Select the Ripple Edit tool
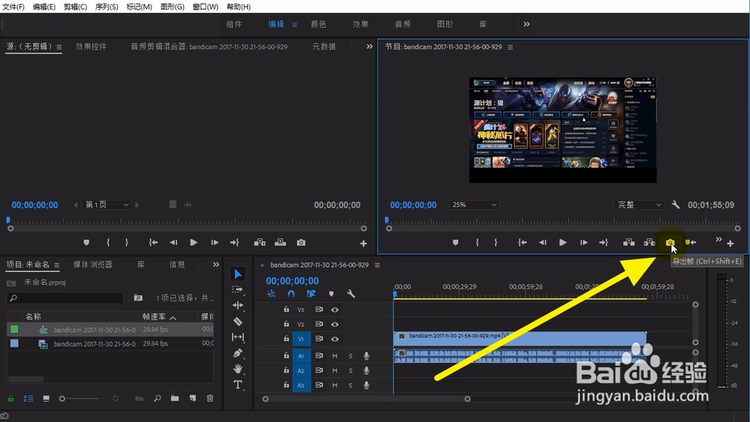Image resolution: width=750 pixels, height=422 pixels. tap(238, 305)
